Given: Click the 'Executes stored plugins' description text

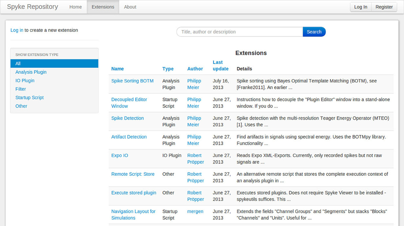Looking at the screenshot, I should point(311,196).
